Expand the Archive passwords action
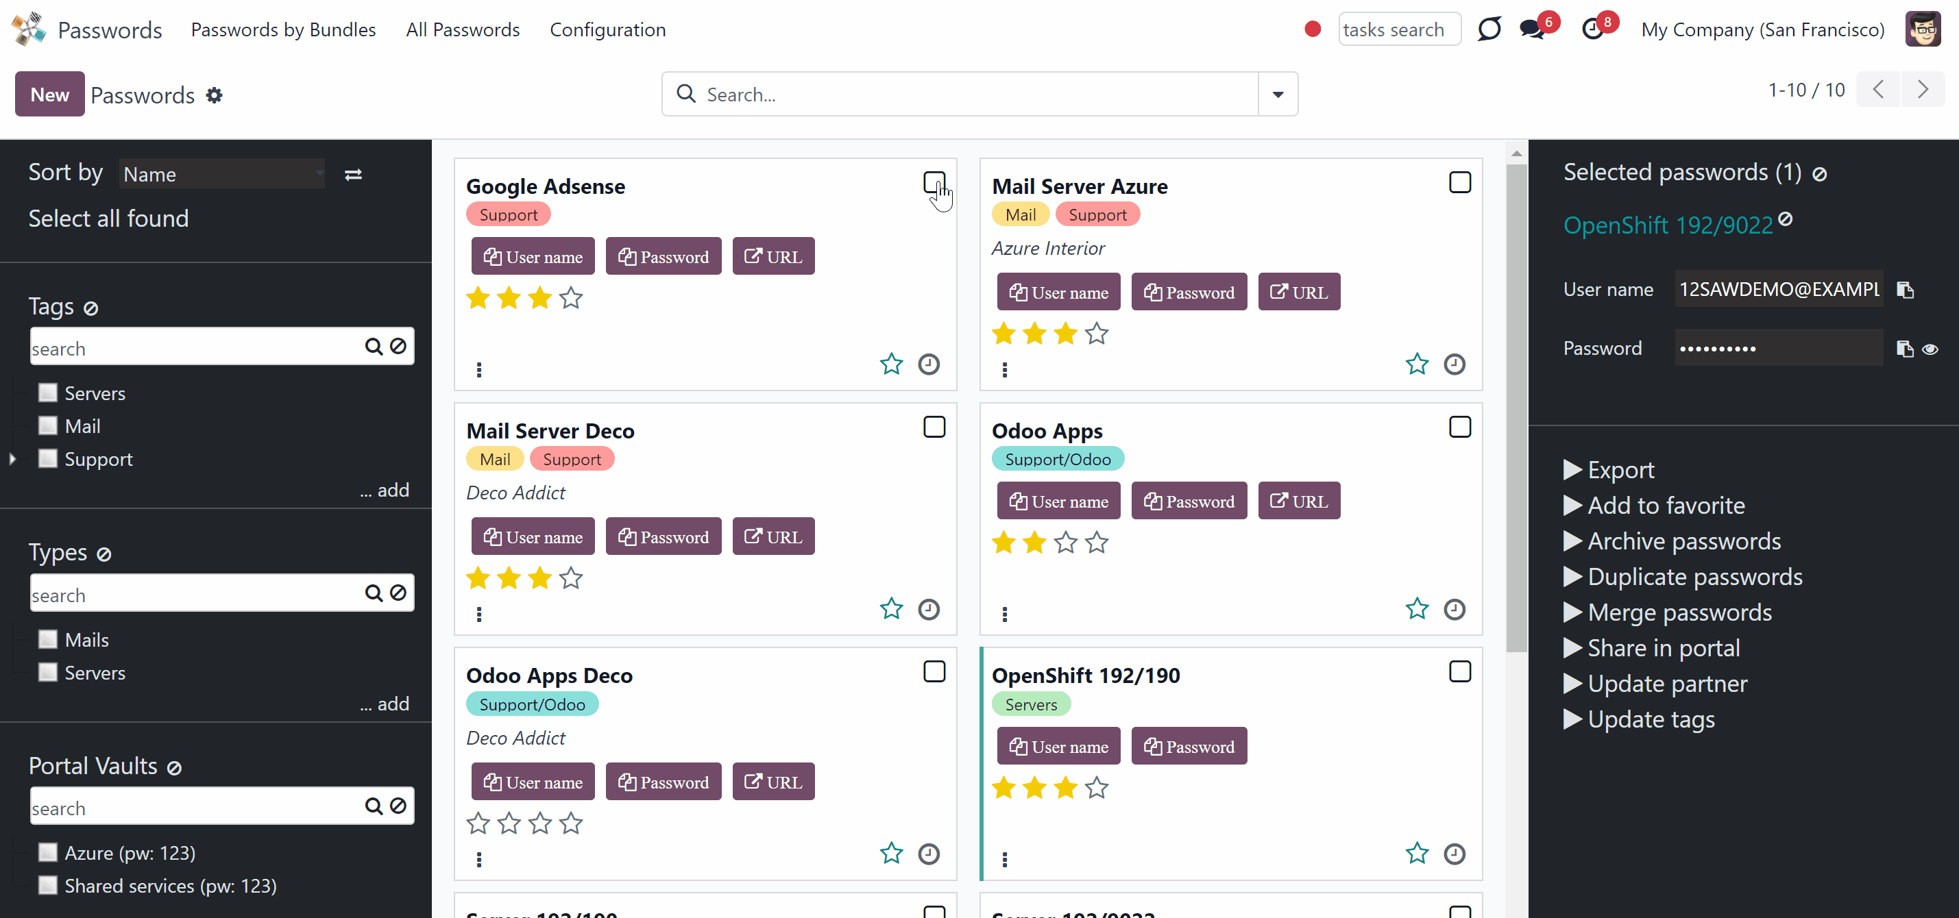1959x918 pixels. [1672, 541]
